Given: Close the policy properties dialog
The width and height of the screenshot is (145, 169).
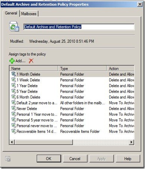Looking at the screenshot, I should pyautogui.click(x=140, y=5).
